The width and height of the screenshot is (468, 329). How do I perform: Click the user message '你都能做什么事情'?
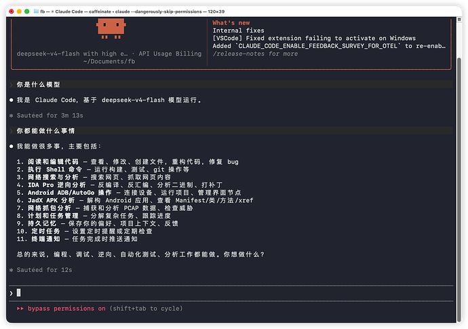(x=45, y=131)
